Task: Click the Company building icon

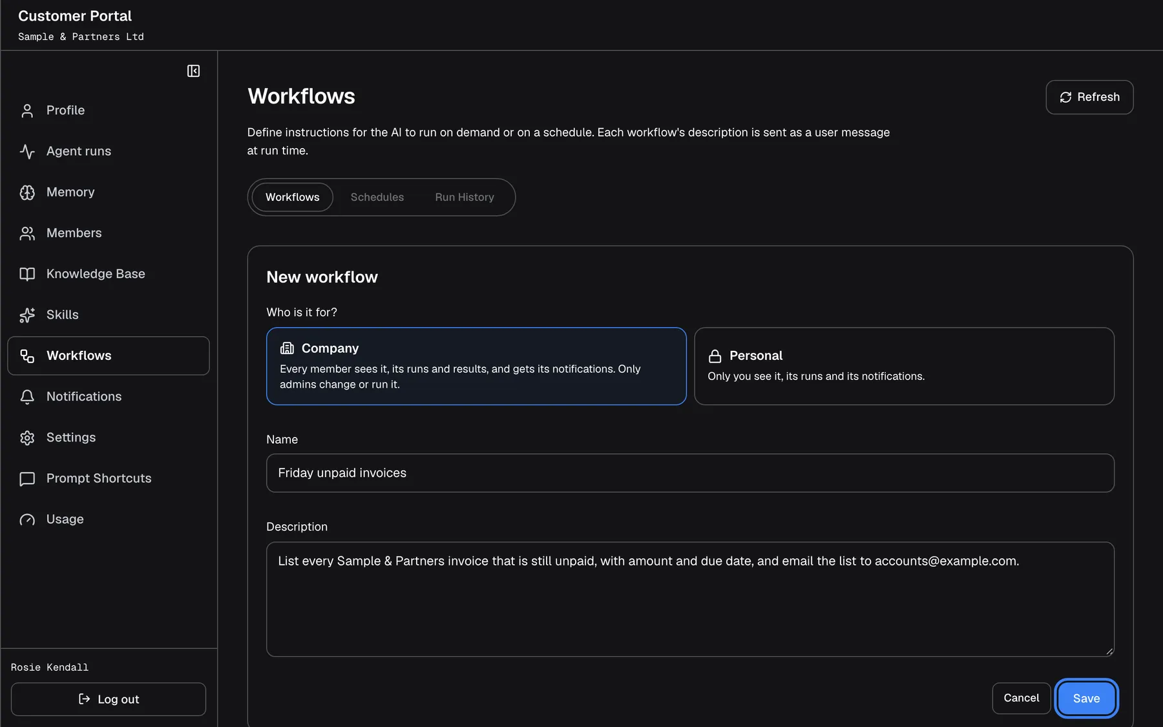Action: pyautogui.click(x=287, y=348)
